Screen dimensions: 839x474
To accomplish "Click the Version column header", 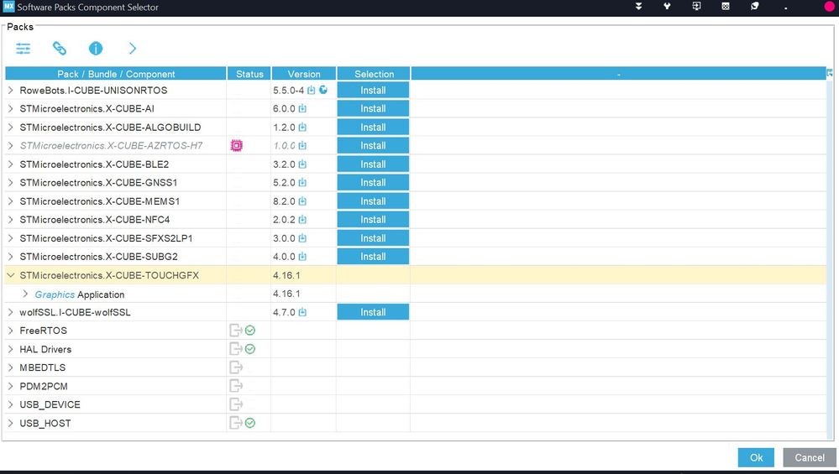I will click(x=304, y=74).
